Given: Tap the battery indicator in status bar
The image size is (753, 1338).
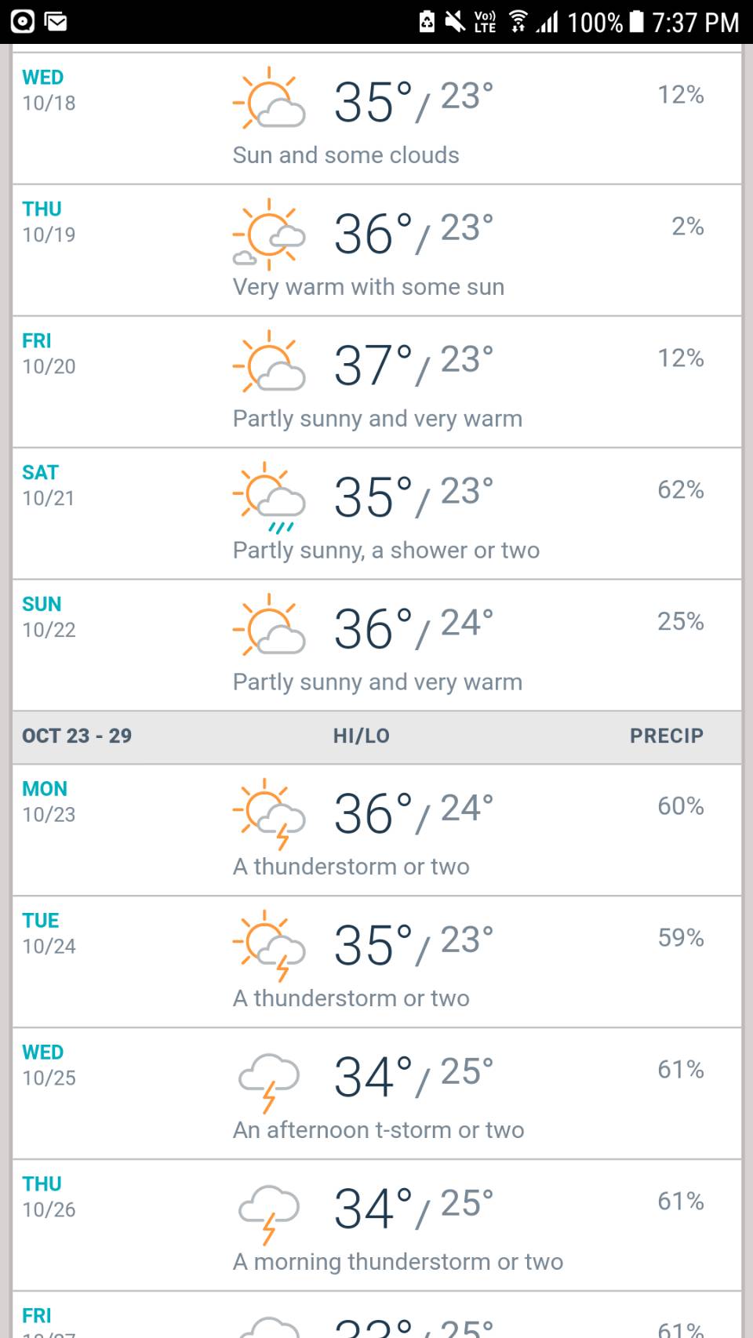Looking at the screenshot, I should click(637, 22).
